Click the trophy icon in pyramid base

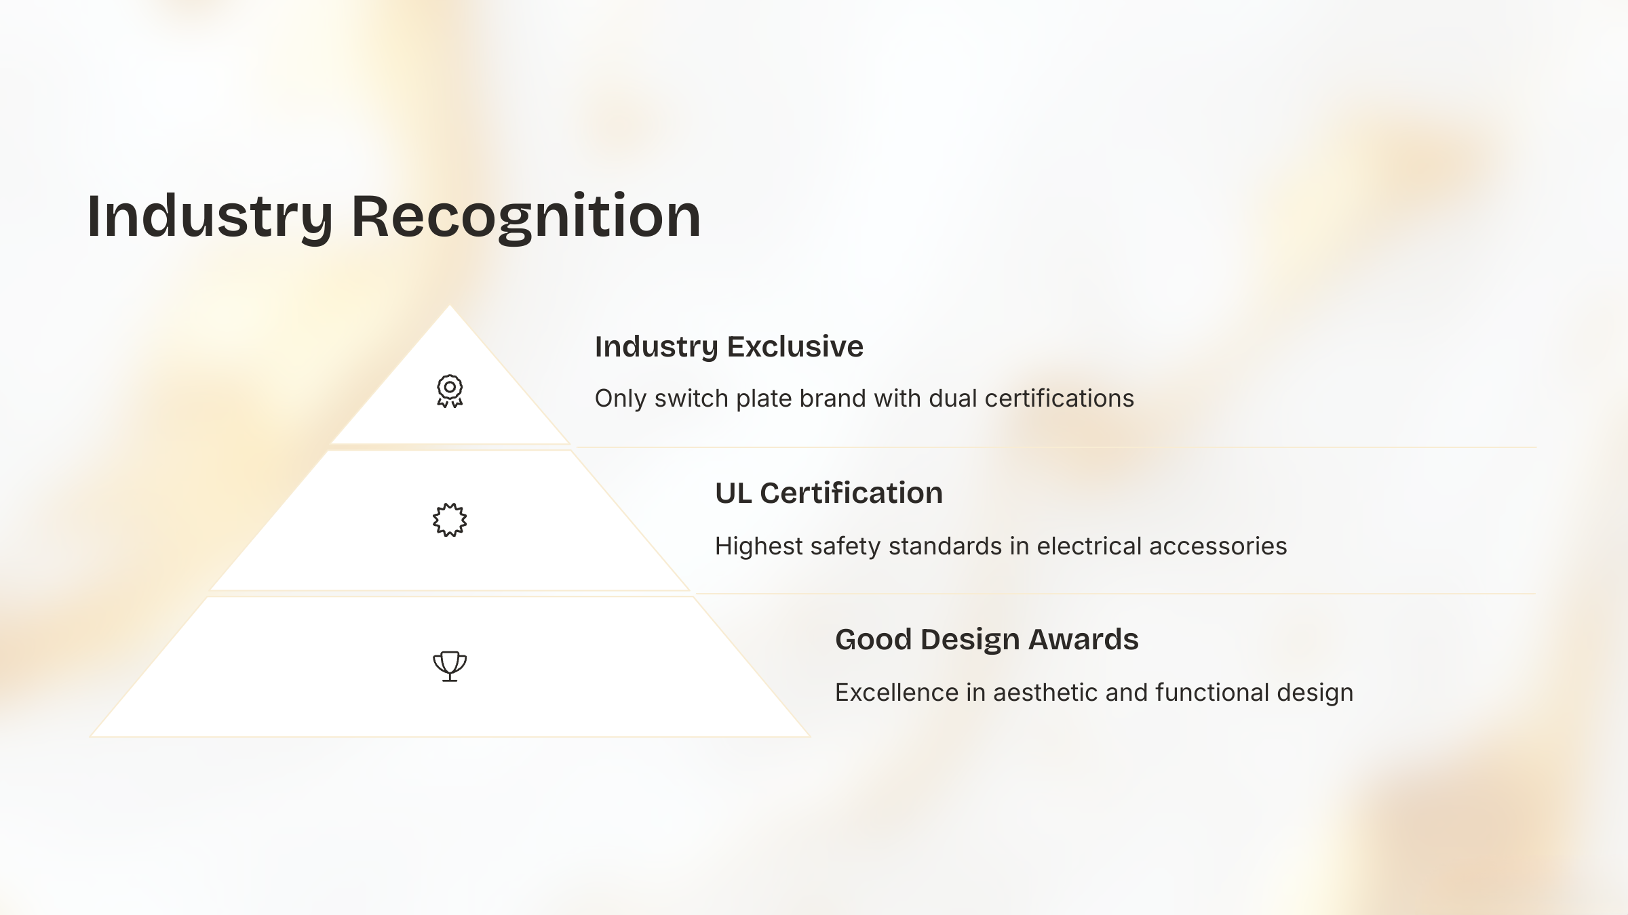[450, 666]
